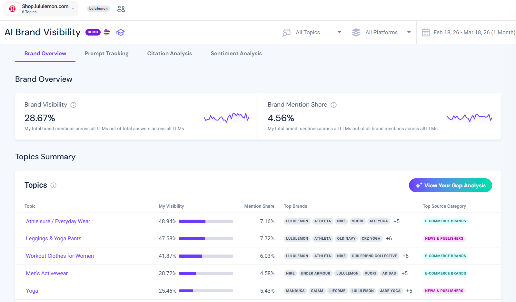Image resolution: width=516 pixels, height=302 pixels.
Task: Open the All Platforms dropdown
Action: point(382,32)
